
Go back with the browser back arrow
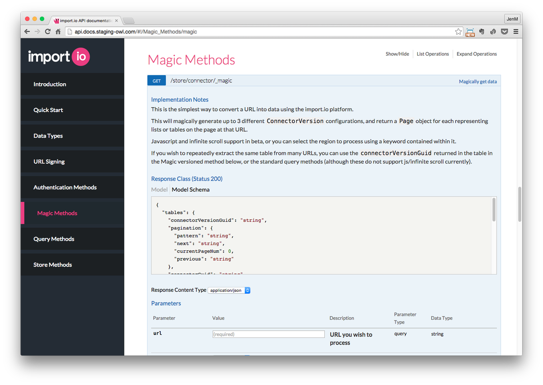click(x=27, y=32)
